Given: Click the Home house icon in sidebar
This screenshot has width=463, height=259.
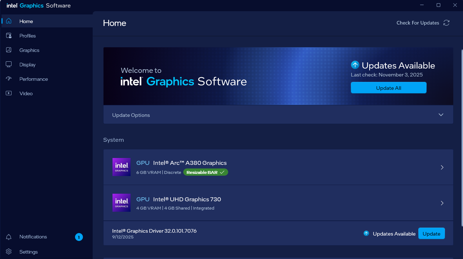Looking at the screenshot, I should tap(9, 21).
